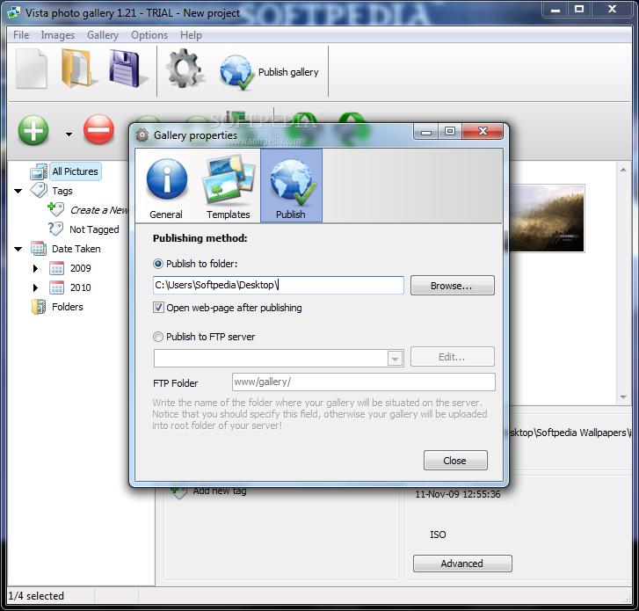This screenshot has width=639, height=611.
Task: Save project with the floppy disk icon
Action: click(x=127, y=69)
